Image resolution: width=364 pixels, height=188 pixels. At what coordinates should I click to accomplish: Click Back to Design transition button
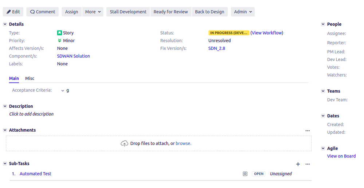[210, 12]
